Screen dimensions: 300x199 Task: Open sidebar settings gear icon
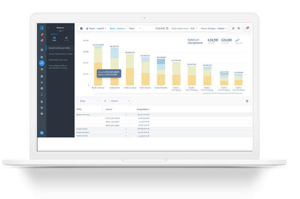coord(42,108)
